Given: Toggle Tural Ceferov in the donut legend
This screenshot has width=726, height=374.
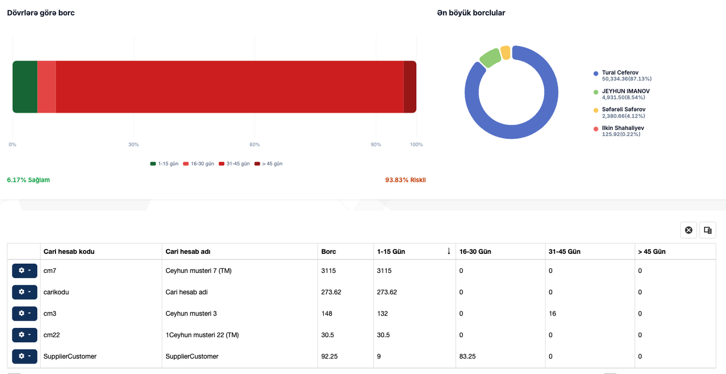Looking at the screenshot, I should pyautogui.click(x=623, y=76).
